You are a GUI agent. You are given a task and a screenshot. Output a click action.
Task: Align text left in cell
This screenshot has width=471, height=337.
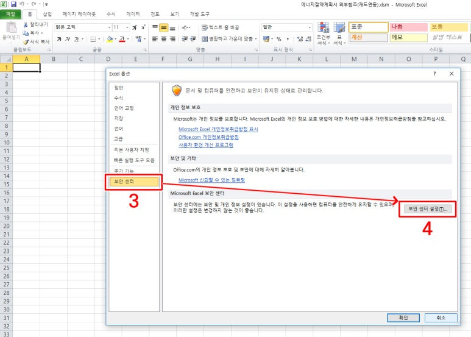coord(155,39)
